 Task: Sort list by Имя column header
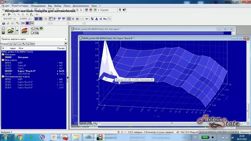point(21,48)
